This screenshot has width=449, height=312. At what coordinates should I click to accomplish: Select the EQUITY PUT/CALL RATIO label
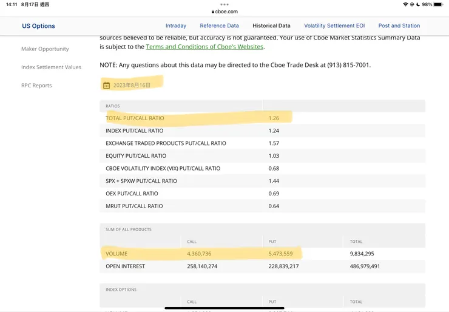[x=136, y=156]
